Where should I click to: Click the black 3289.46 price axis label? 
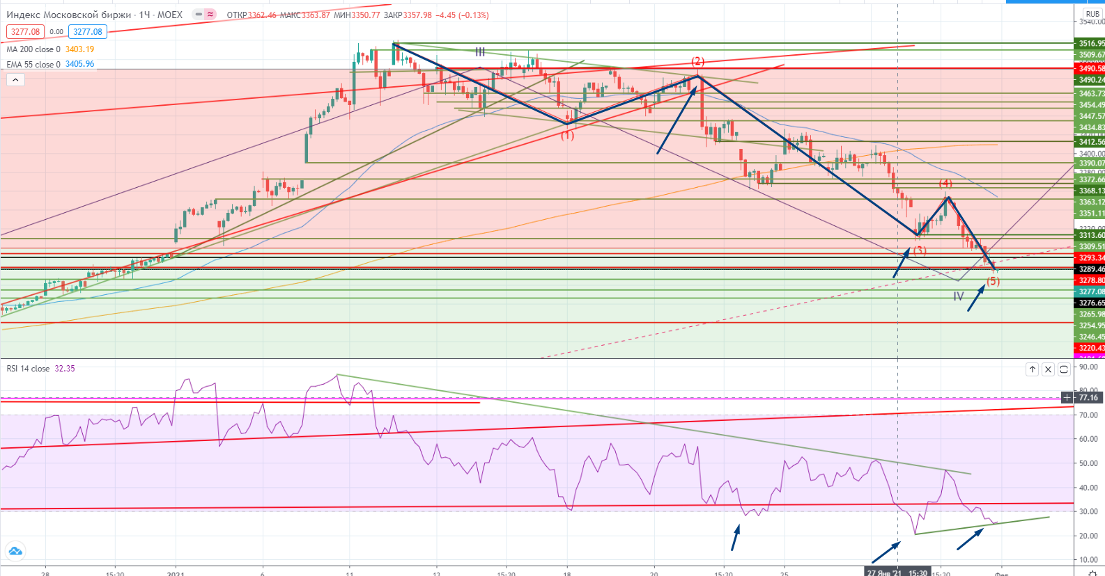click(x=1090, y=269)
